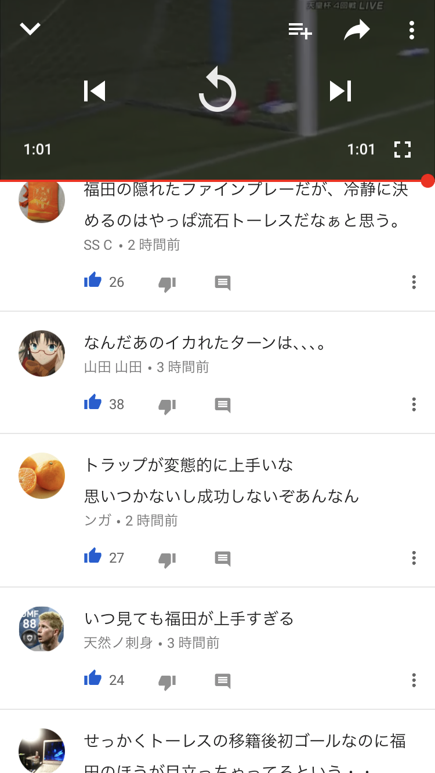This screenshot has width=435, height=773.
Task: Add video to playlist icon
Action: pos(300,30)
